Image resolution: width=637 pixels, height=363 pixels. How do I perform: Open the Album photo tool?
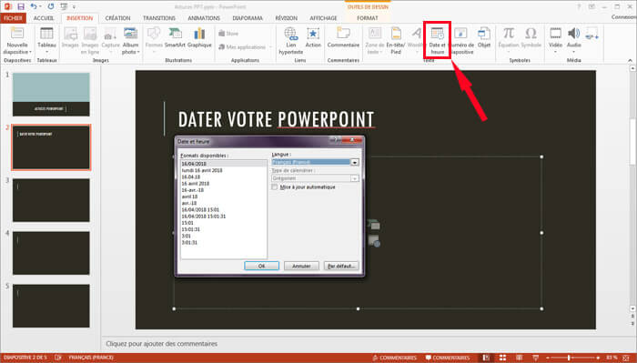coord(130,41)
